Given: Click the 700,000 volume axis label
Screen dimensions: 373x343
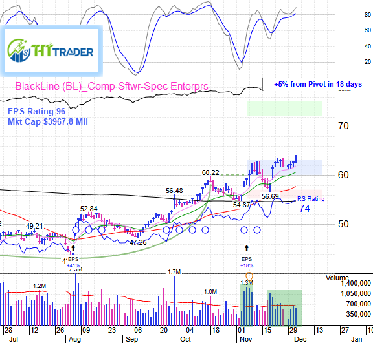Looking at the screenshot, I should pyautogui.click(x=359, y=304).
